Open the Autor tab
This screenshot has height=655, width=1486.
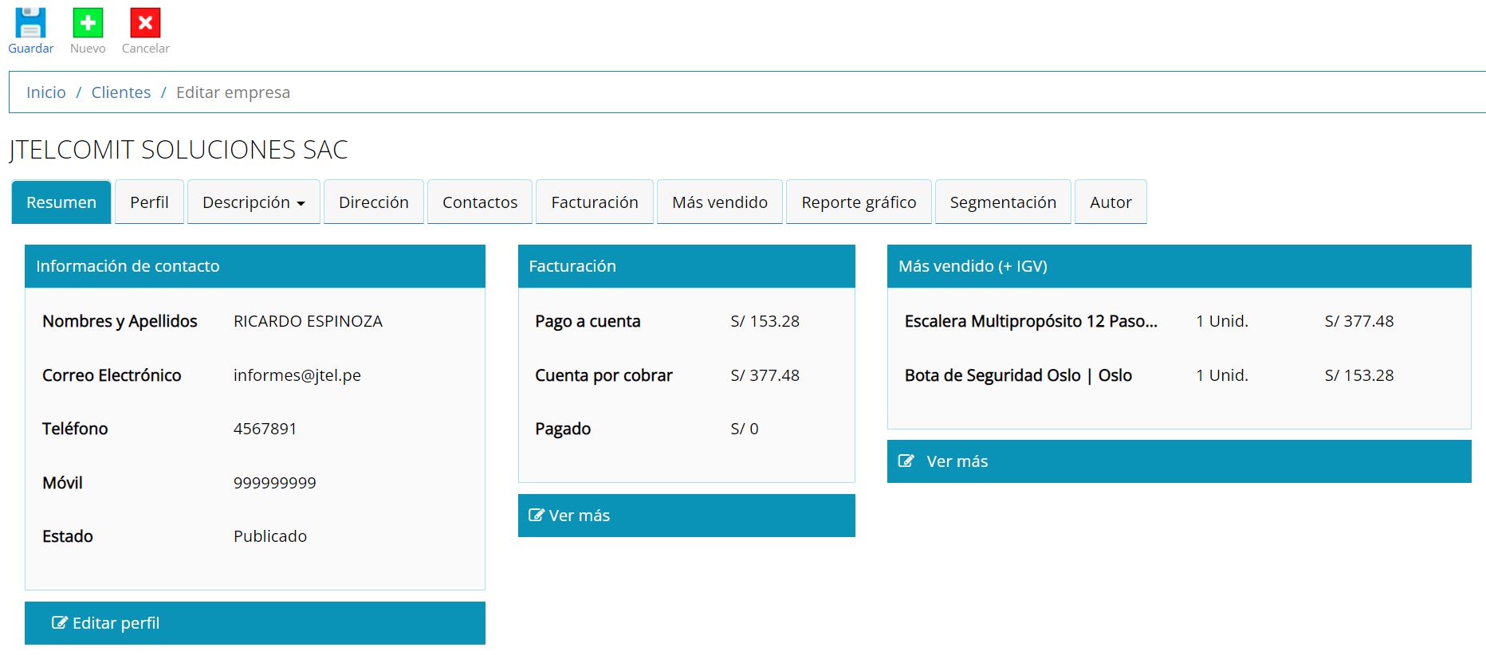coord(1111,202)
